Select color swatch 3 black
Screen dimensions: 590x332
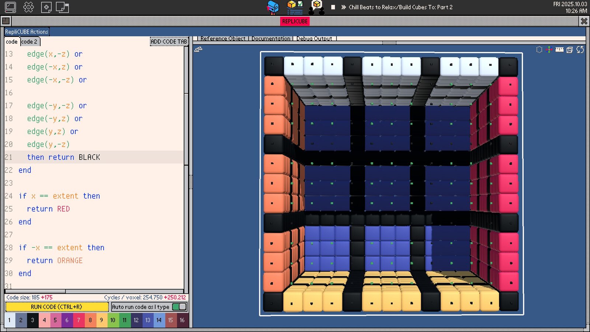pyautogui.click(x=32, y=320)
